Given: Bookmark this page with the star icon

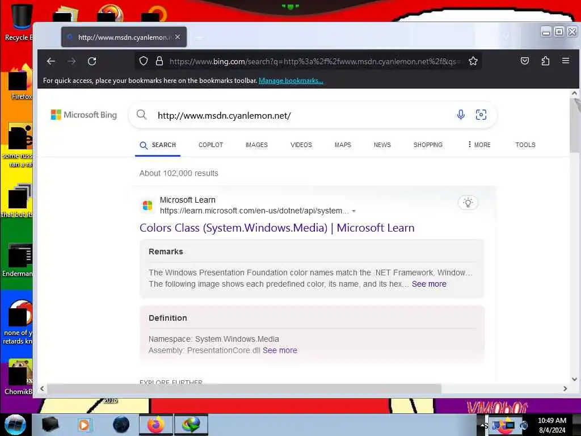Looking at the screenshot, I should coord(473,61).
